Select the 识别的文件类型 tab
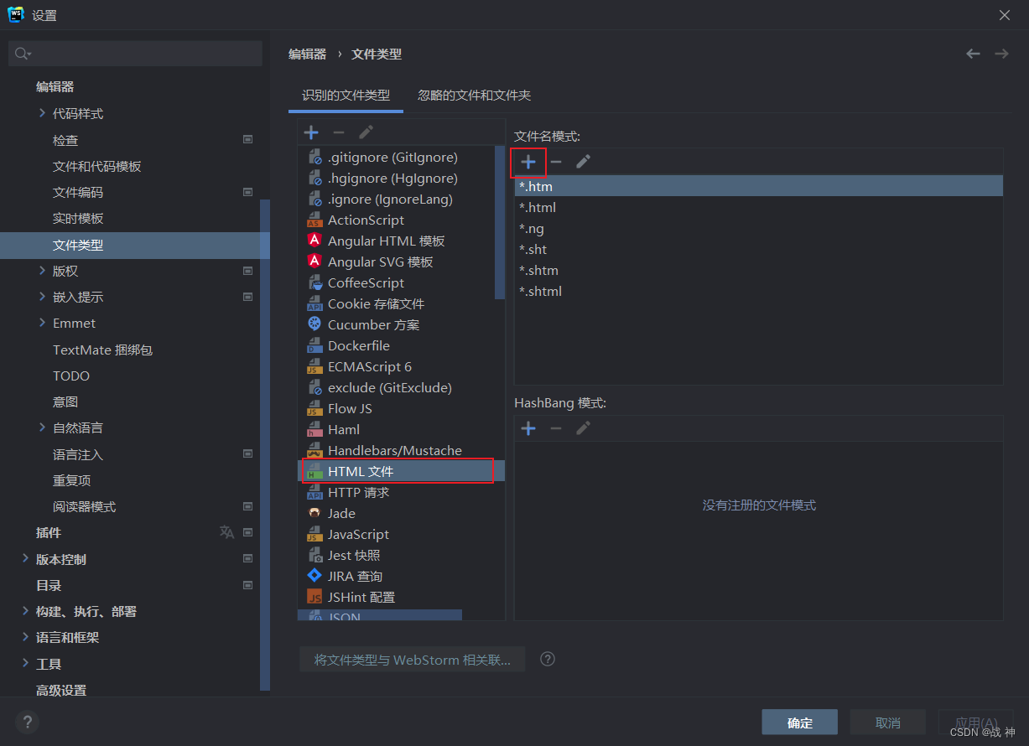Viewport: 1029px width, 746px height. pyautogui.click(x=346, y=96)
